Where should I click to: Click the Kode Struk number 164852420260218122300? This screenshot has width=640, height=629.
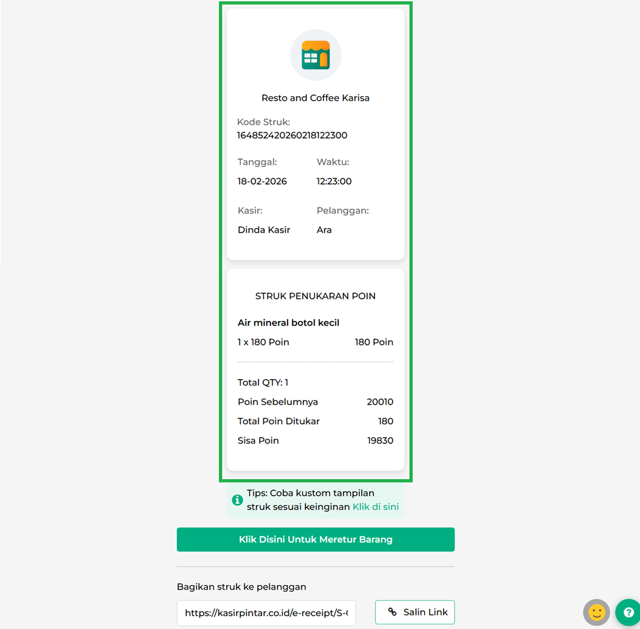(x=292, y=136)
